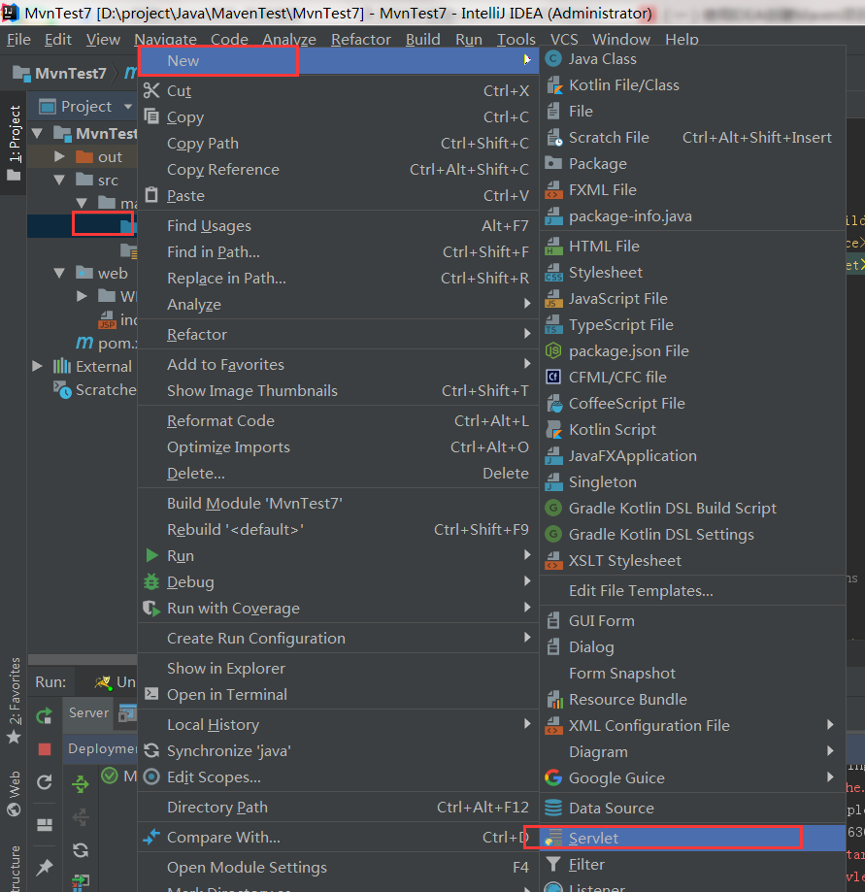Image resolution: width=865 pixels, height=892 pixels.
Task: Click the Open in Terminal icon
Action: pos(151,694)
